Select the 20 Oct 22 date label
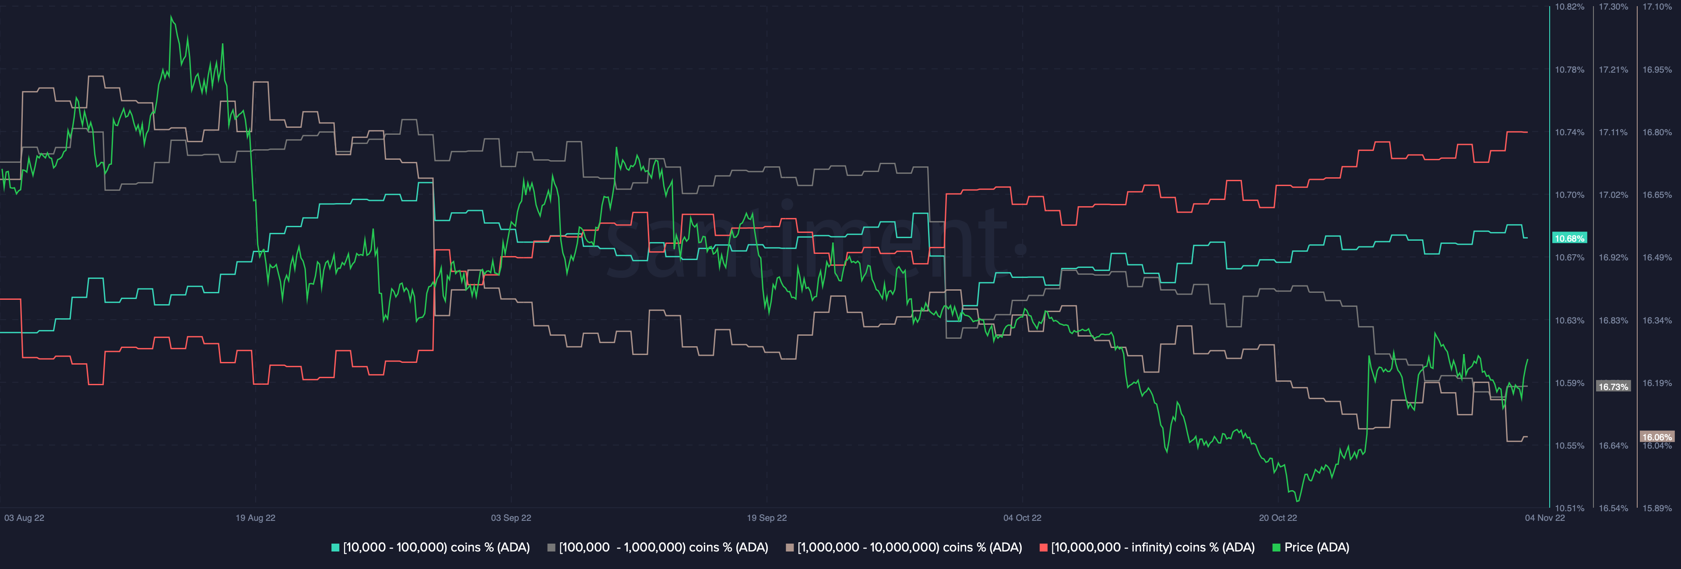1681x569 pixels. pyautogui.click(x=1278, y=518)
